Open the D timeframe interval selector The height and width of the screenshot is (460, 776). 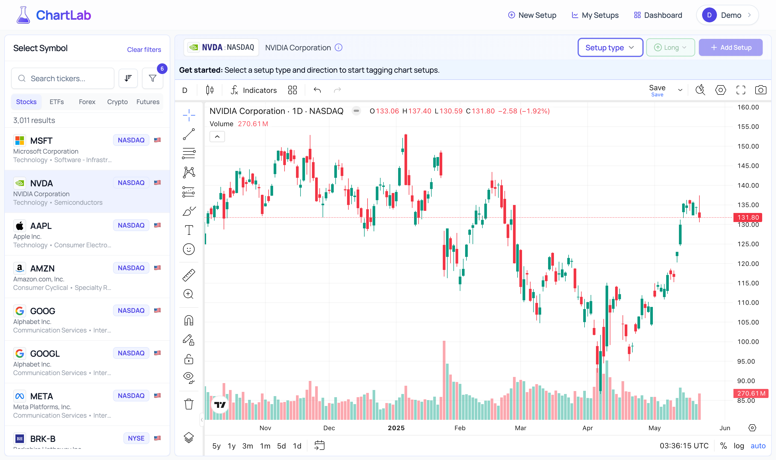coord(185,90)
